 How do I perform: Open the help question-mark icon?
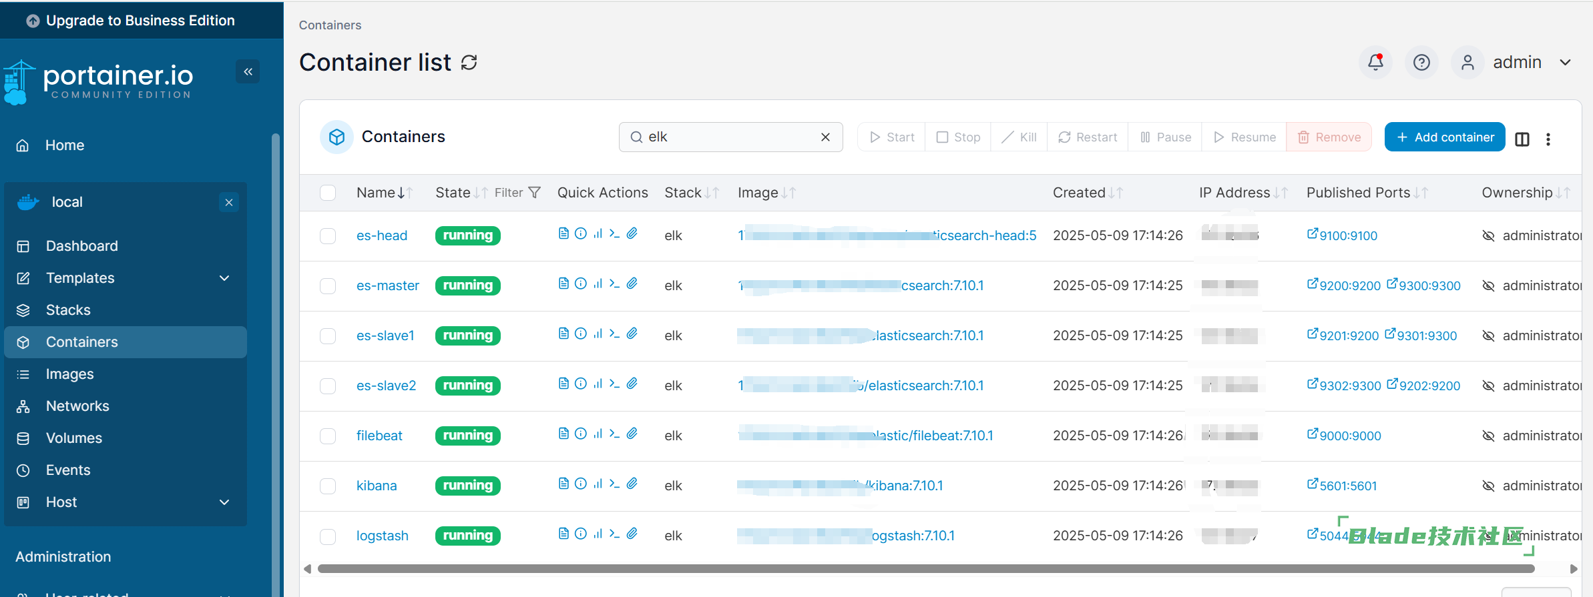click(1421, 62)
